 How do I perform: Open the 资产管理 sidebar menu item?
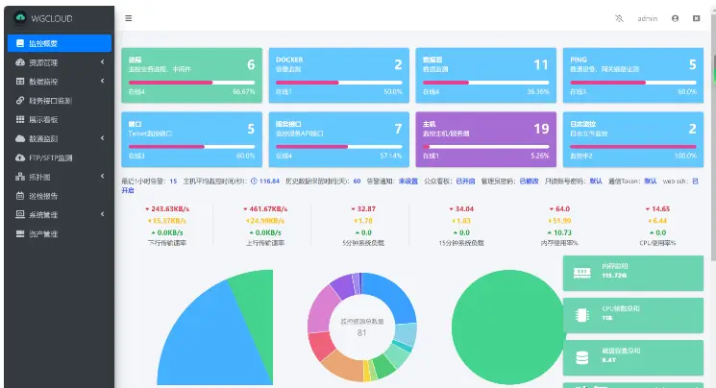pos(50,233)
